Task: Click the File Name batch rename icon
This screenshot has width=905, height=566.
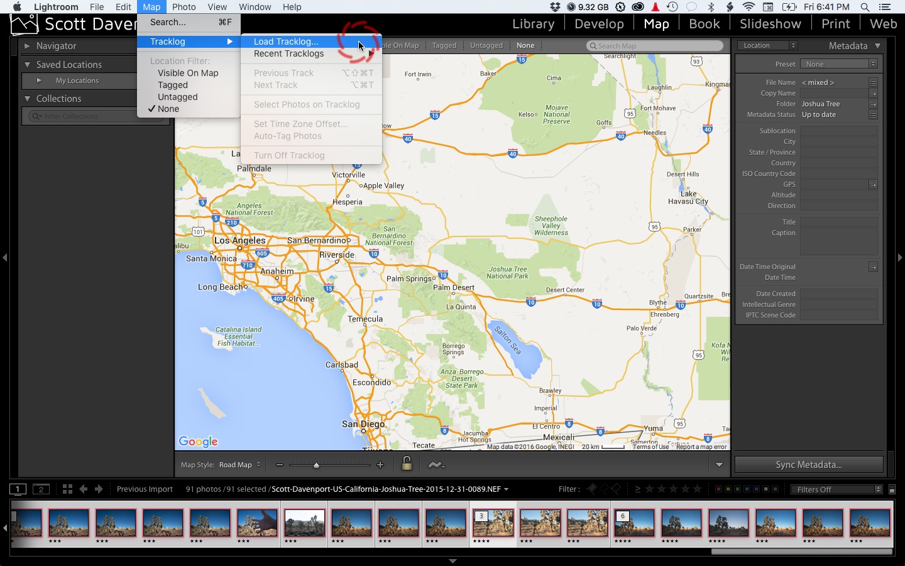Action: tap(873, 82)
